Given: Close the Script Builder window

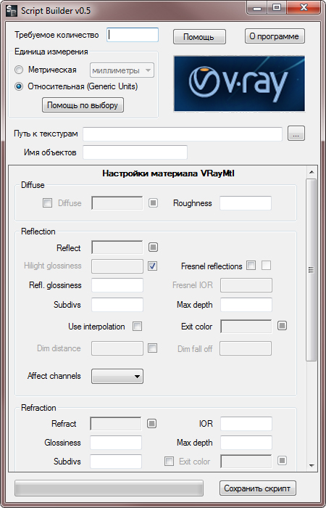Looking at the screenshot, I should (304, 8).
